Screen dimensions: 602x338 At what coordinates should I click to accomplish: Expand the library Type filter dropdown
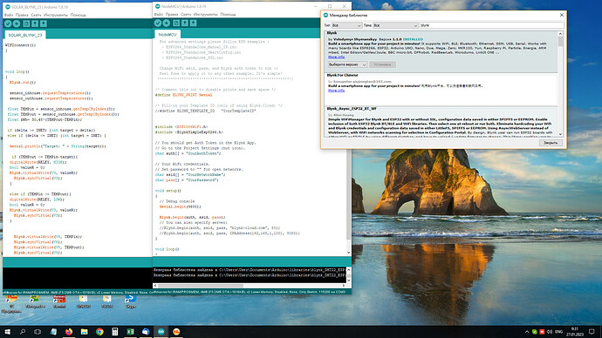(346, 25)
